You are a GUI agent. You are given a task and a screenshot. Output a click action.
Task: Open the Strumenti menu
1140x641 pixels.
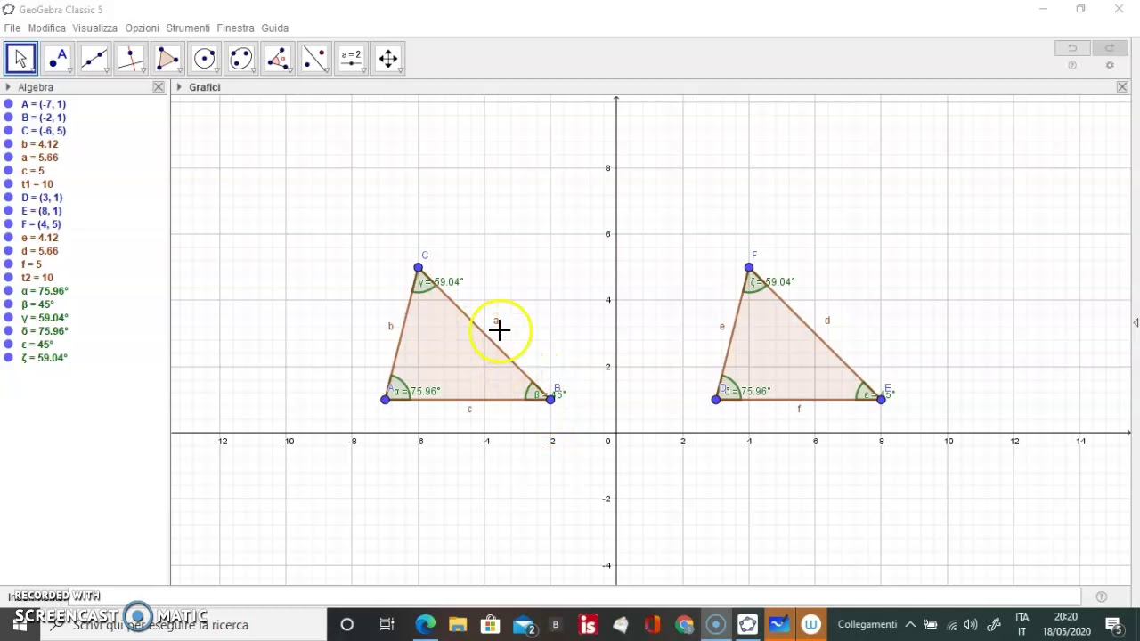pyautogui.click(x=188, y=28)
